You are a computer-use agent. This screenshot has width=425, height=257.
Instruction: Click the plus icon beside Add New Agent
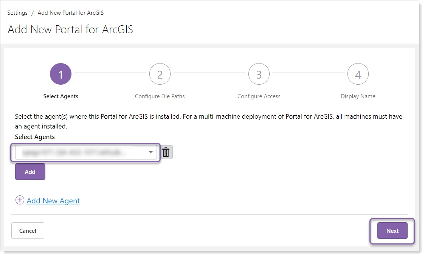(x=20, y=200)
